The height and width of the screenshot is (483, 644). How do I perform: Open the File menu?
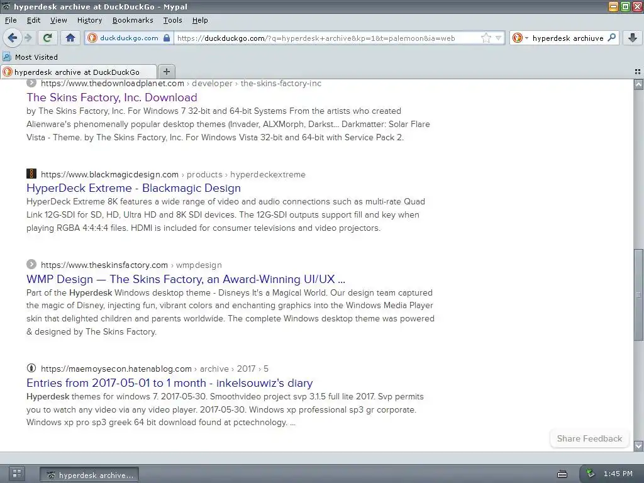(x=11, y=20)
